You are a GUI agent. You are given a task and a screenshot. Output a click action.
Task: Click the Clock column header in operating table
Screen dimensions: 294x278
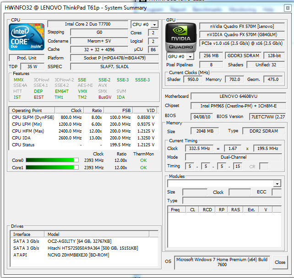click(69, 110)
